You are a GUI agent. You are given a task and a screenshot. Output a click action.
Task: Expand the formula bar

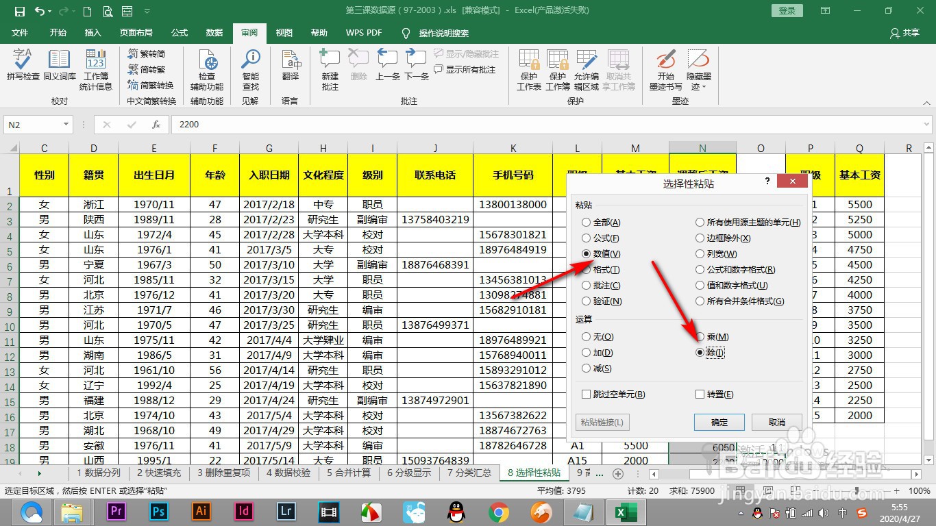(927, 125)
